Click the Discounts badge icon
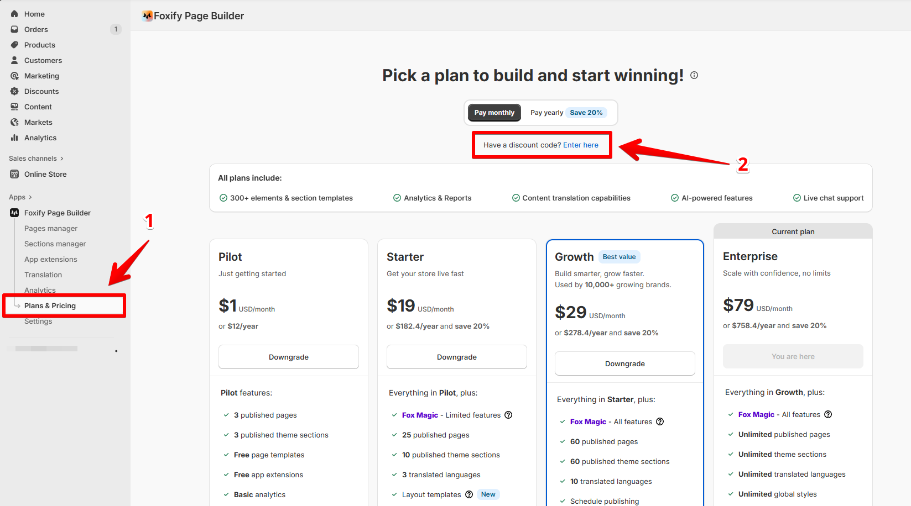 [14, 91]
